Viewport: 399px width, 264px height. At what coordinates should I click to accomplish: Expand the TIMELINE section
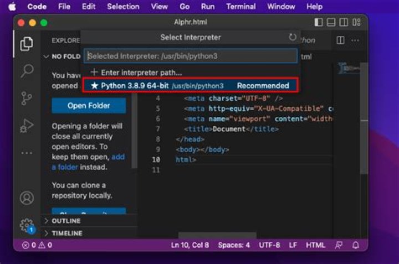66,233
